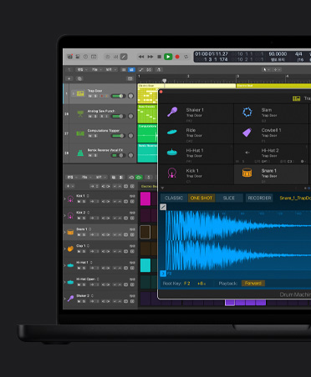This screenshot has height=377, width=311.
Task: Open the Smart Controls icon in control bar
Action: [108, 57]
